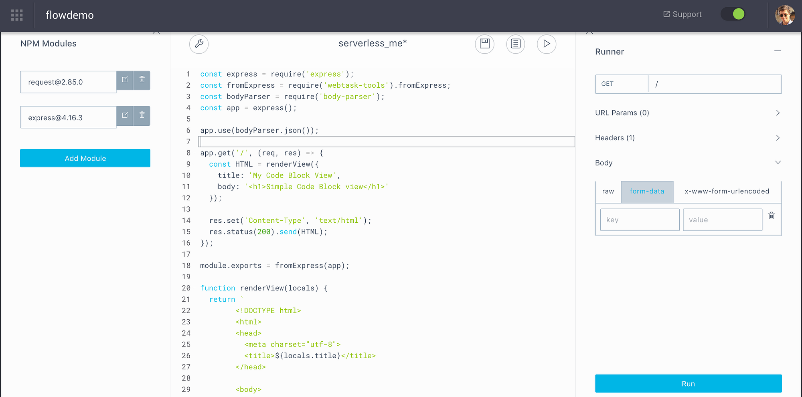Collapse the NPM Modules panel
Screen dimensions: 802x397
[x=156, y=32]
